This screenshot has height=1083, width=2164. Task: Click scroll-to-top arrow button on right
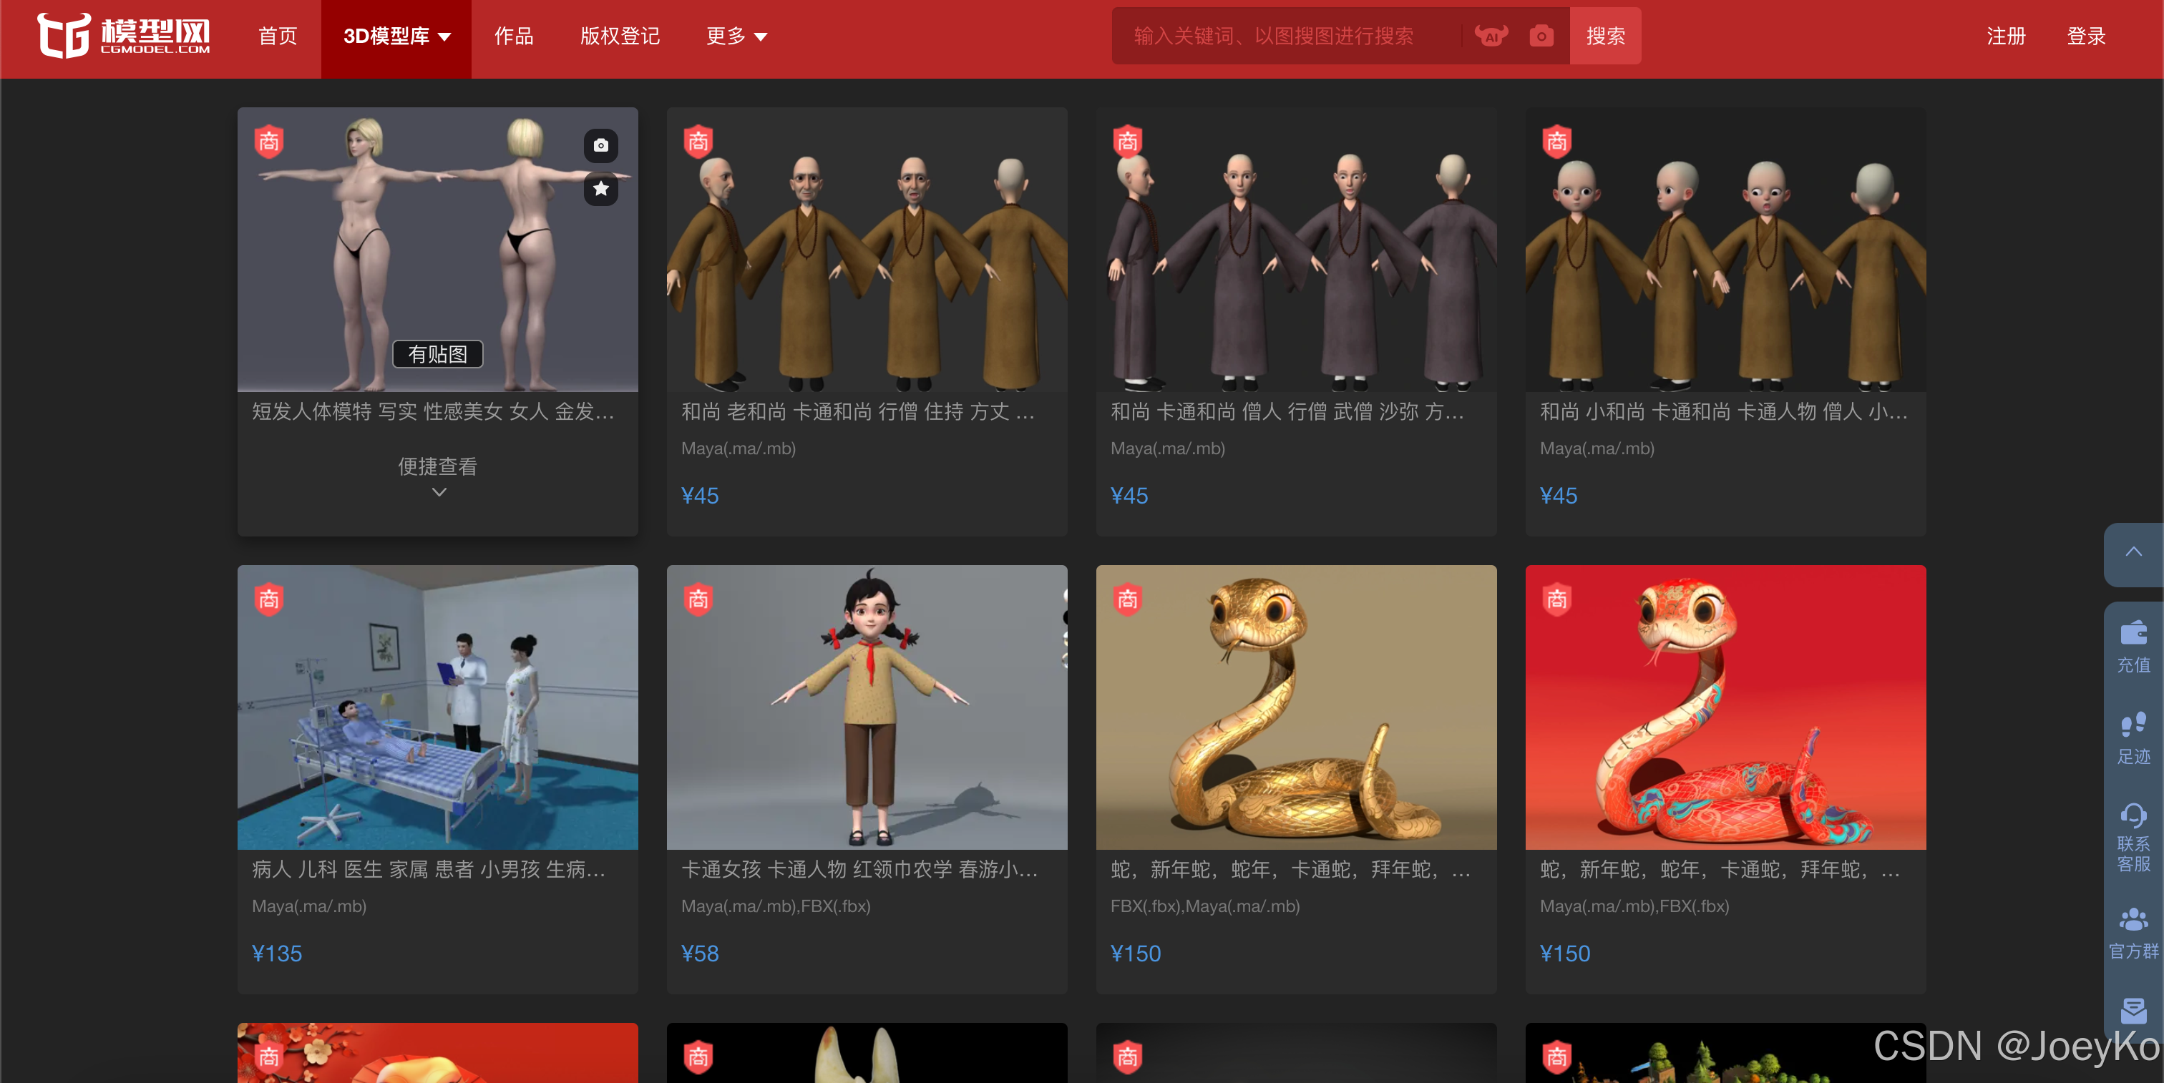click(x=2133, y=552)
